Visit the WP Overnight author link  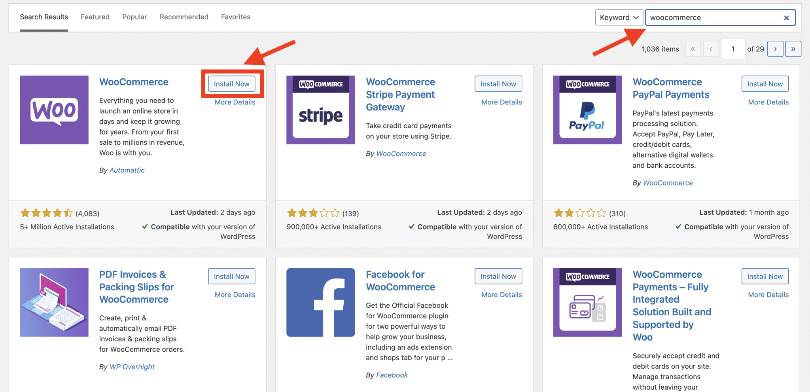click(x=132, y=367)
